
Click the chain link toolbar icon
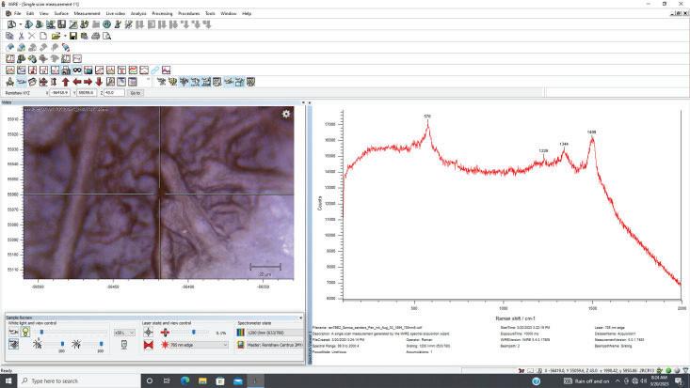click(155, 70)
